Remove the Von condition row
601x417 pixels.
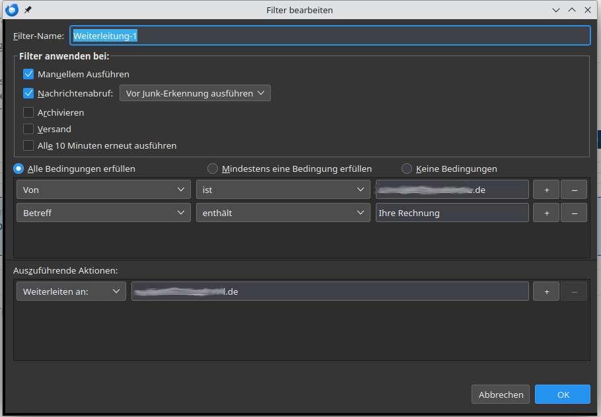574,190
